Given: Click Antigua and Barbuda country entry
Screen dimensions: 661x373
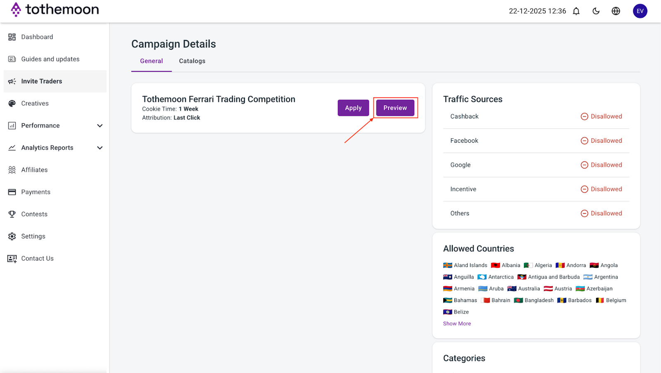Looking at the screenshot, I should pos(549,277).
